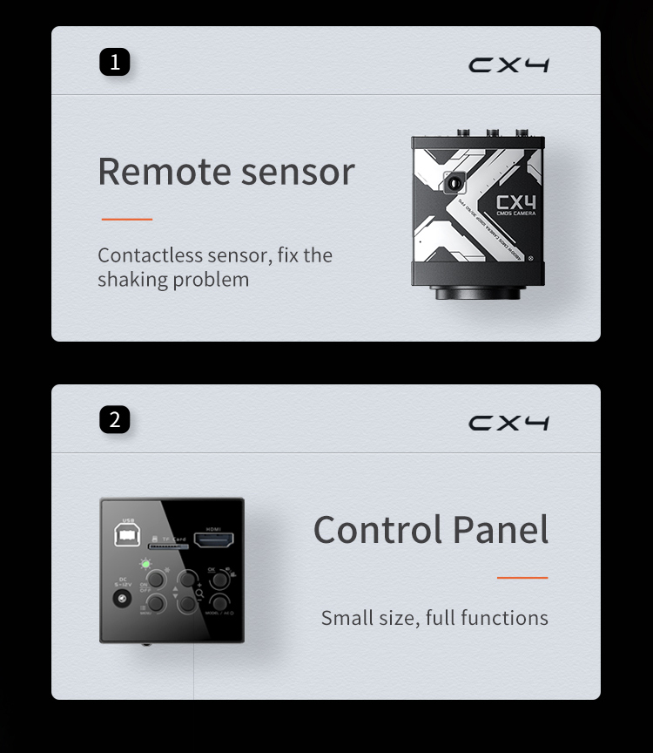653x753 pixels.
Task: Click the TF Card slot
Action: (168, 546)
